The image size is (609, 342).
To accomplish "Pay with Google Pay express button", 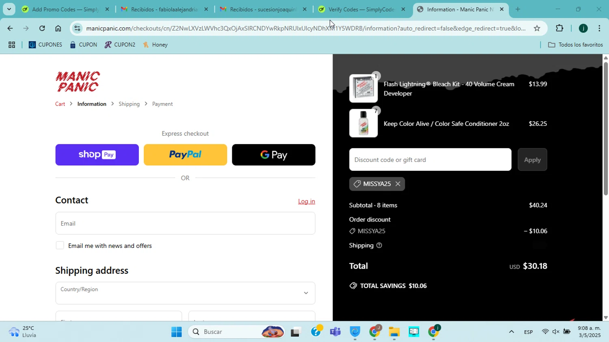I will (x=274, y=155).
